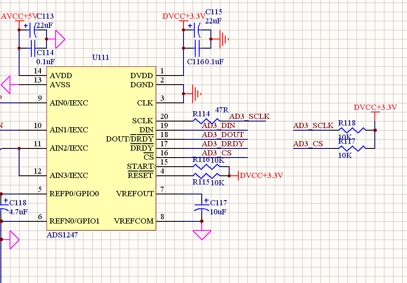
Task: Select the 22uF value under C113
Action: [45, 25]
